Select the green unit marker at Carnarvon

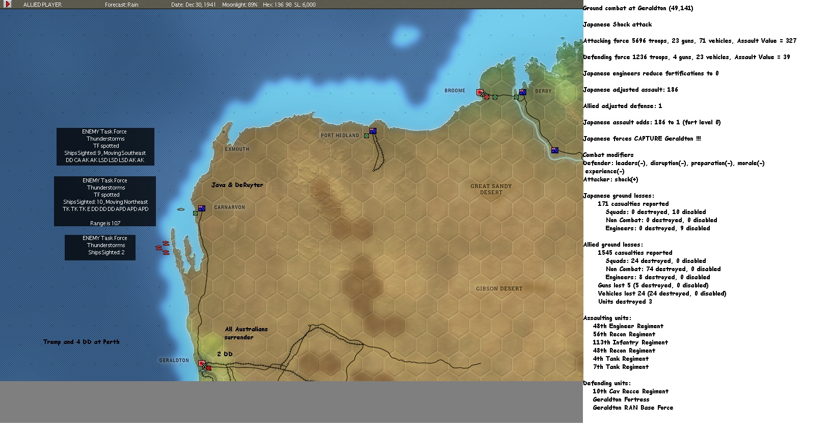point(195,213)
